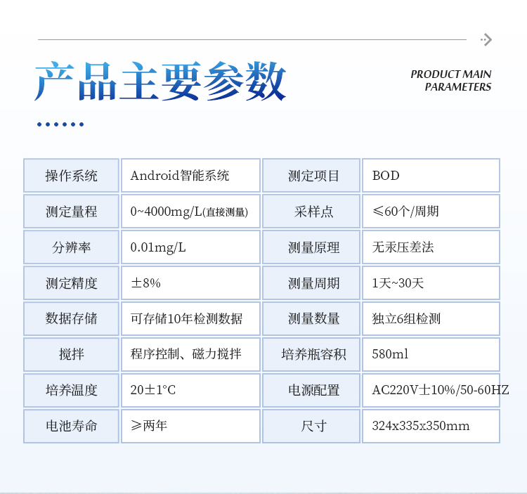Click the 324x335x350mm value cell
Image resolution: width=527 pixels, height=494 pixels.
pyautogui.click(x=431, y=426)
